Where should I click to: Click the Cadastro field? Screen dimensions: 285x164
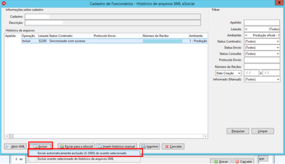(x=113, y=17)
